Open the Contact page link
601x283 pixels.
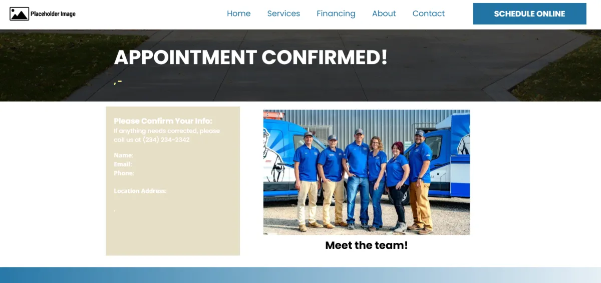(428, 13)
